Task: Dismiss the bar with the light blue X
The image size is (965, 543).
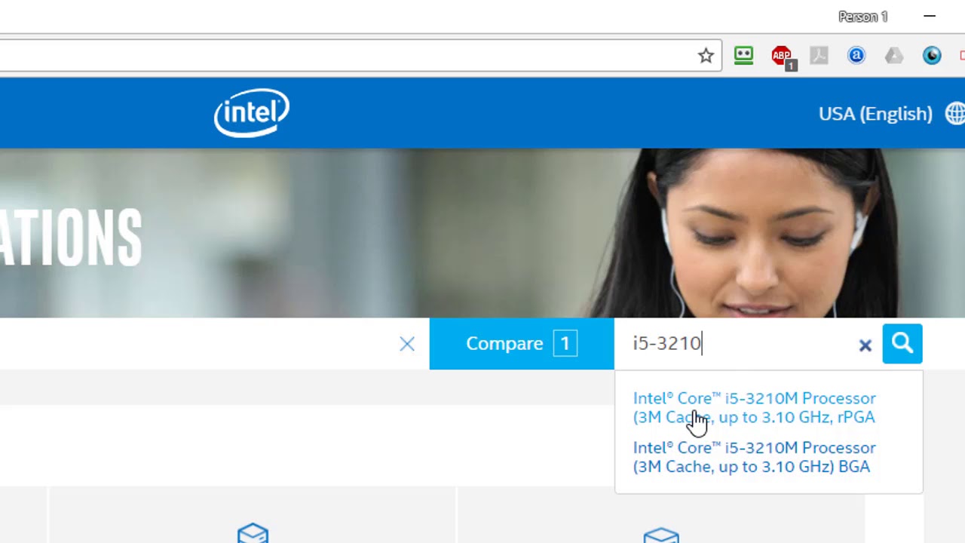Action: (x=407, y=344)
